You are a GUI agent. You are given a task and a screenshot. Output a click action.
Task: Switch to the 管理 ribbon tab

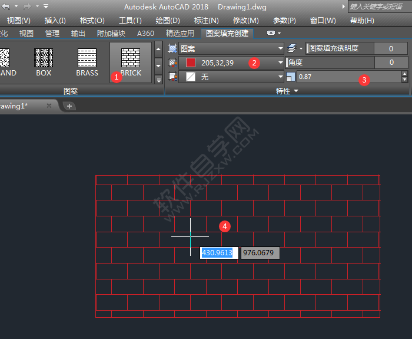pyautogui.click(x=52, y=34)
